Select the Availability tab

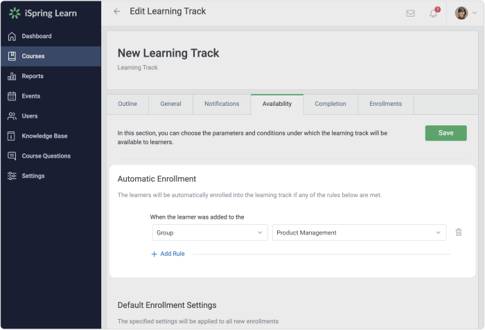click(277, 104)
